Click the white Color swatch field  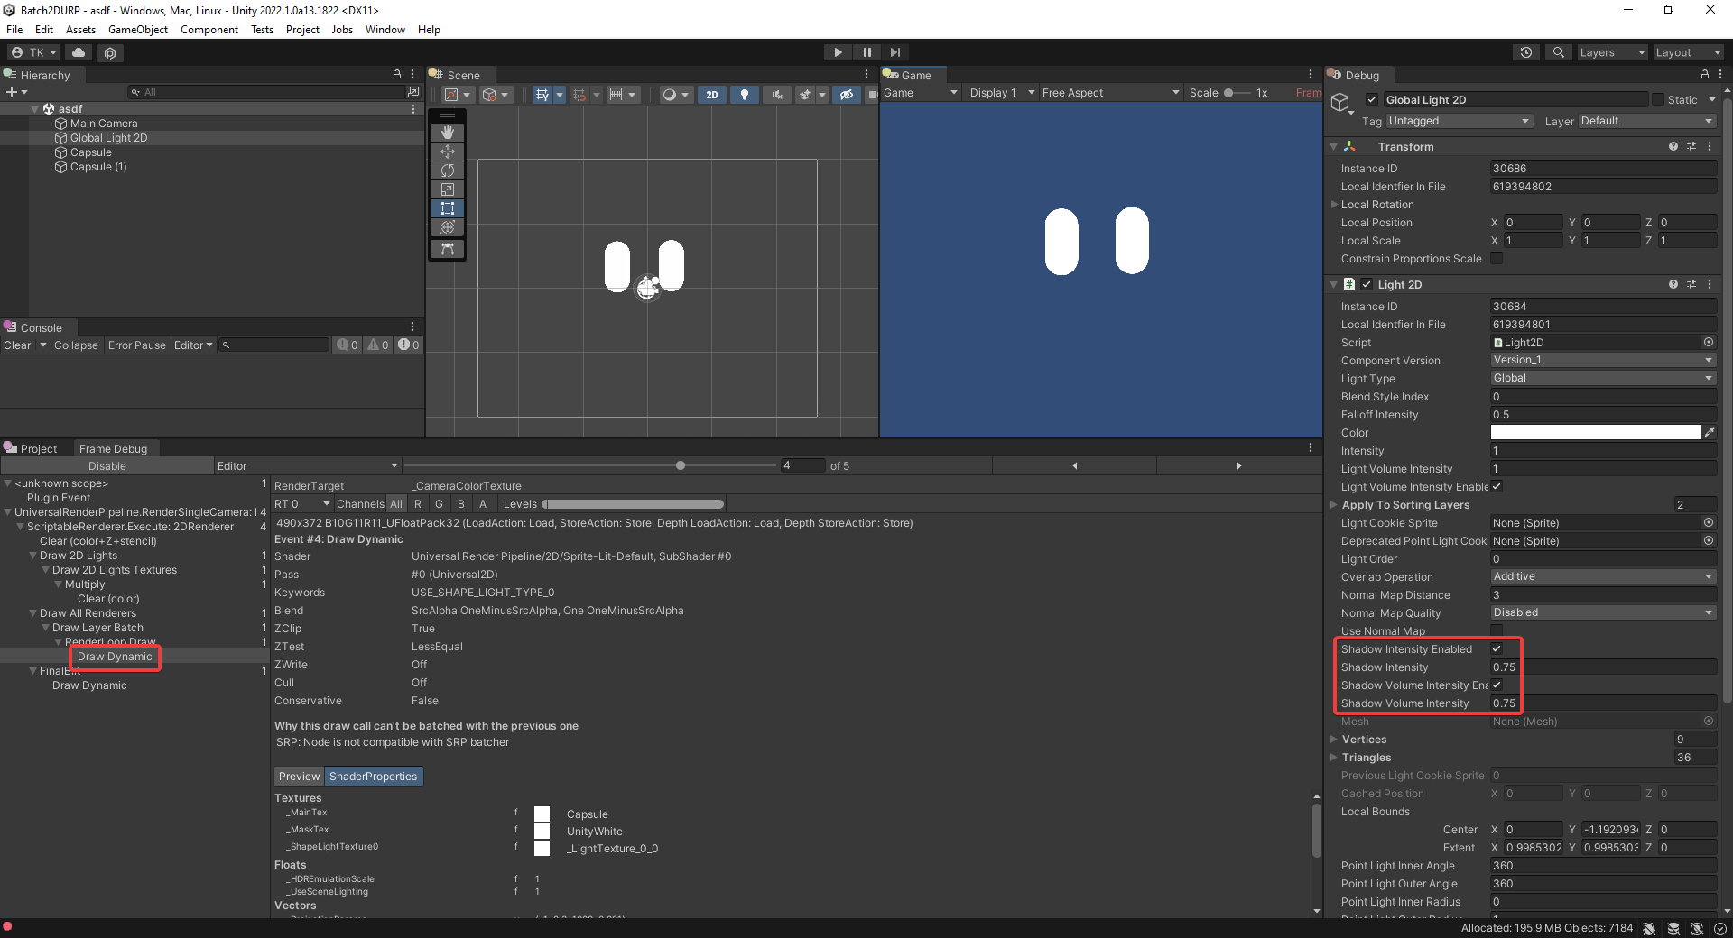click(x=1595, y=433)
